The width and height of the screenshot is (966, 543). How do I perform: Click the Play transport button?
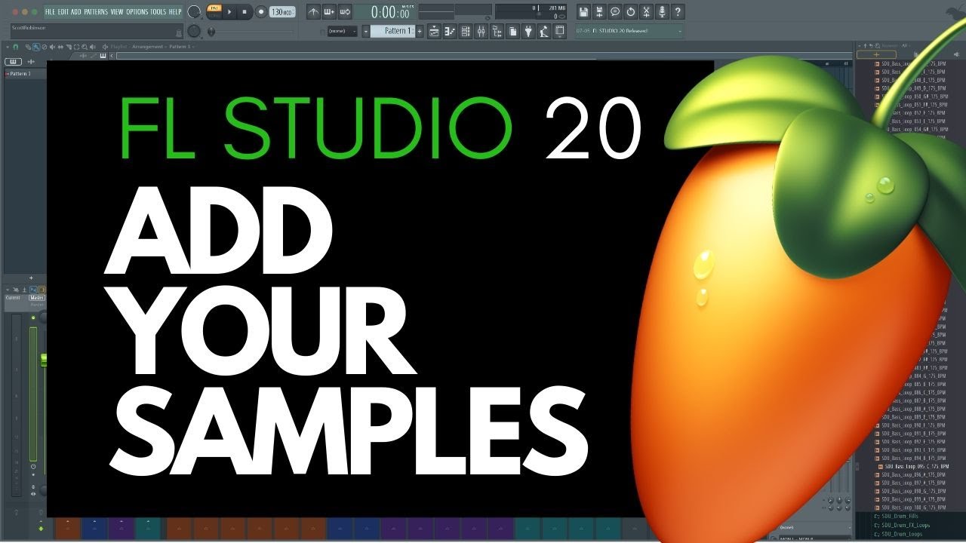(x=230, y=12)
